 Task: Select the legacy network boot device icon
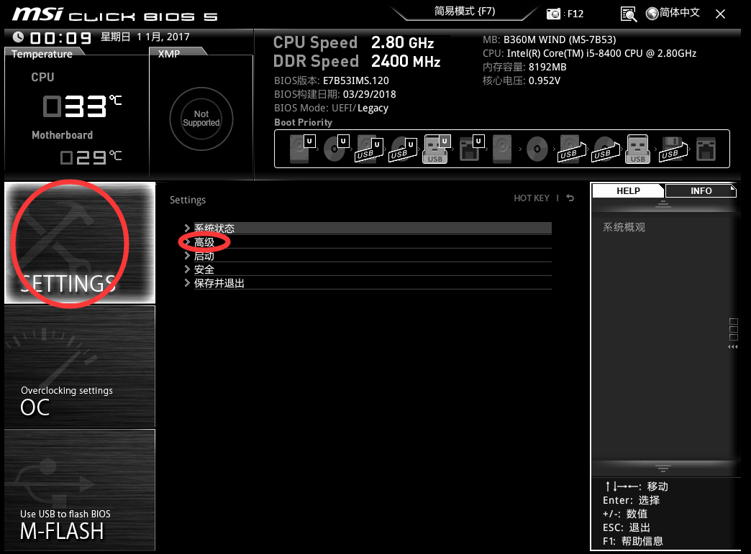click(x=706, y=149)
